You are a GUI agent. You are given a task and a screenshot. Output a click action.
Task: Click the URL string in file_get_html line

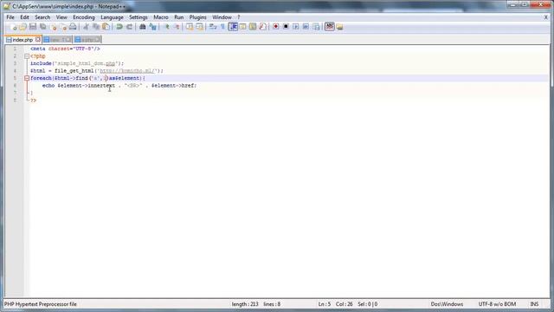click(128, 71)
